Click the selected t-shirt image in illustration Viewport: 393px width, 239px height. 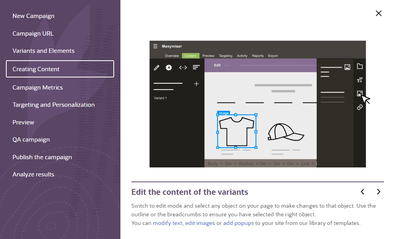click(x=237, y=131)
